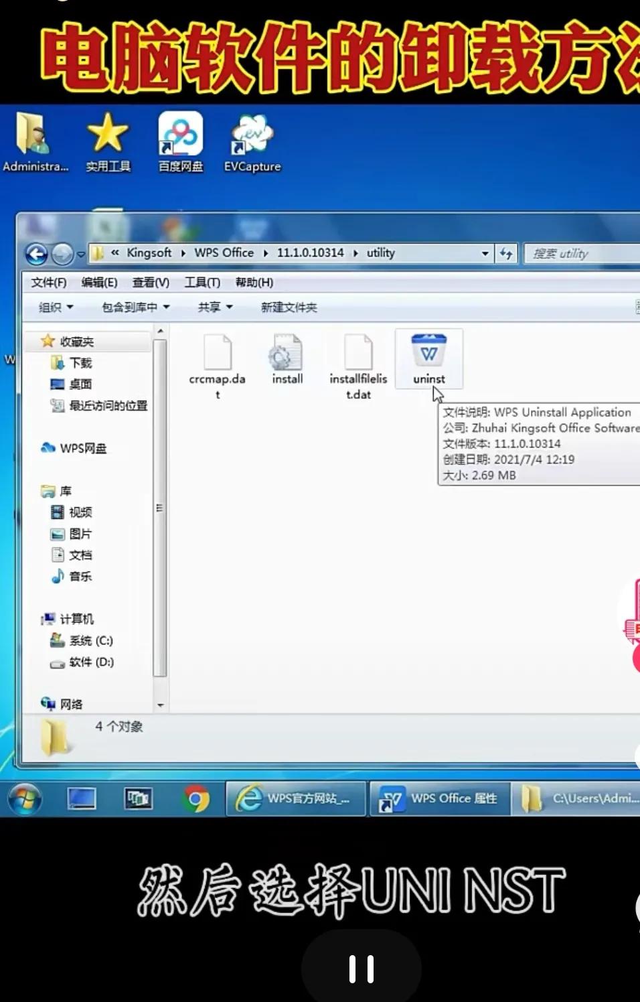Open 下载 in the navigation pane
The height and width of the screenshot is (1002, 640).
(x=72, y=363)
